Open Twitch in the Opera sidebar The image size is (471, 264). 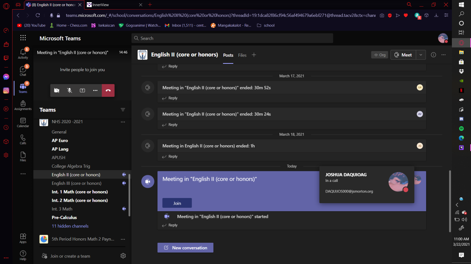click(x=6, y=58)
